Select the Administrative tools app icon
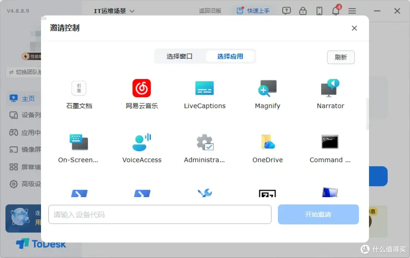The image size is (410, 258). [x=205, y=142]
